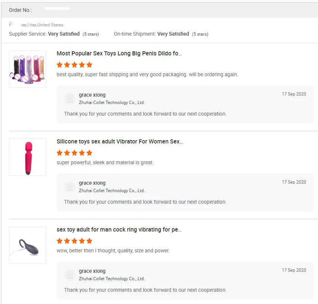This screenshot has height=304, width=318.
Task: Click star rating of first review
Action: [74, 65]
